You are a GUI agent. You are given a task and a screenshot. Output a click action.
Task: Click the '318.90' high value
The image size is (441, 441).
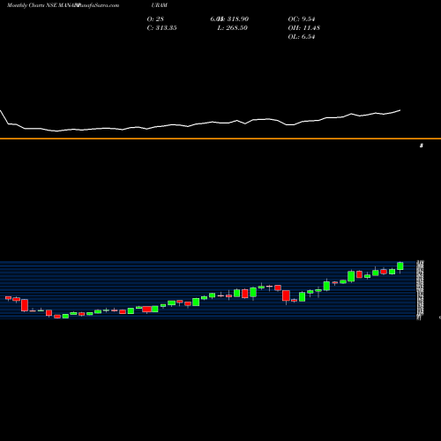pos(238,19)
